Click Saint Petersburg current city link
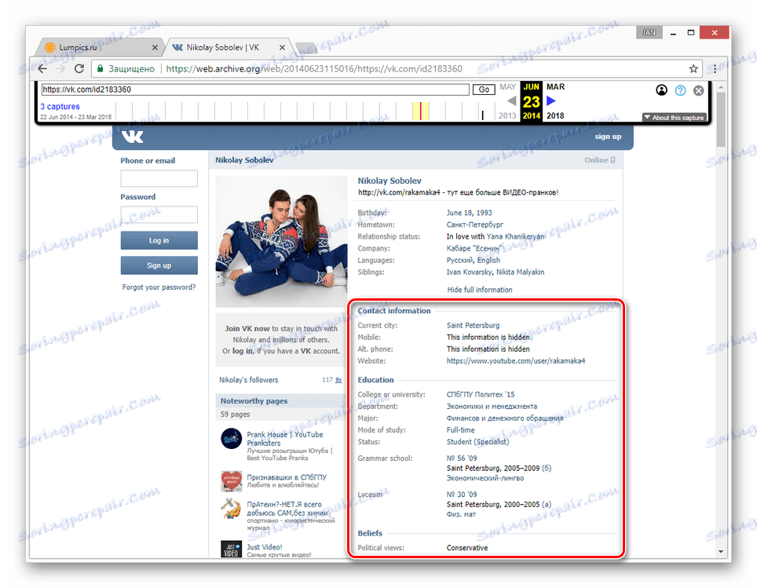Screen dimensions: 757x588 [473, 325]
